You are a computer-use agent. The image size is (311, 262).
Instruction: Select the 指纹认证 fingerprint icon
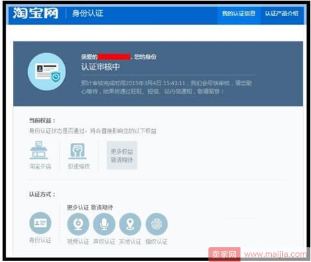pos(156,224)
